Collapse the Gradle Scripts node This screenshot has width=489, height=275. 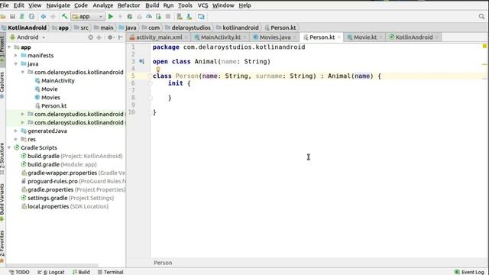(x=9, y=147)
